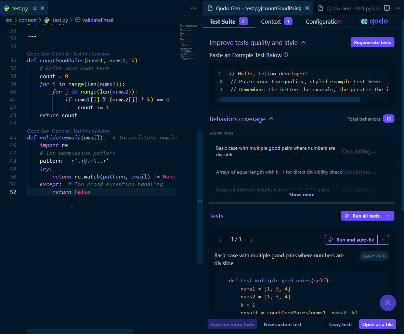Collapse the Behaviors coverage section

click(x=271, y=119)
